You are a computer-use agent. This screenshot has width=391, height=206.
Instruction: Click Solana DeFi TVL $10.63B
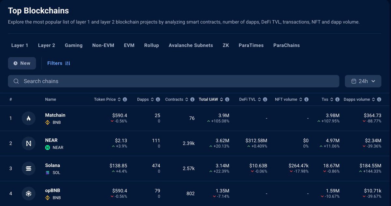point(258,166)
